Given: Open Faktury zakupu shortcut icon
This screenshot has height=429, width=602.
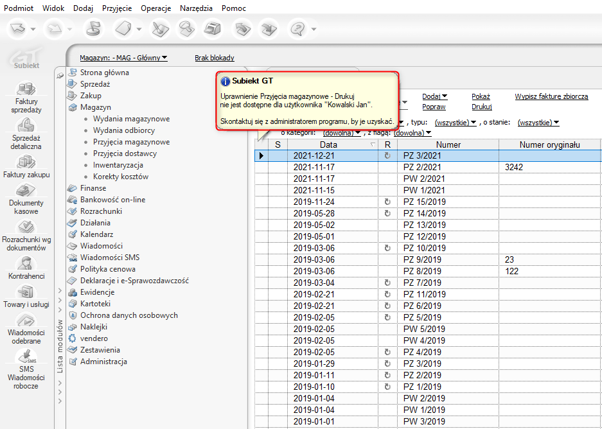Looking at the screenshot, I should [x=26, y=162].
